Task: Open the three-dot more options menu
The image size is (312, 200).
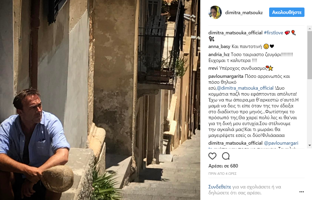Action: (x=302, y=192)
